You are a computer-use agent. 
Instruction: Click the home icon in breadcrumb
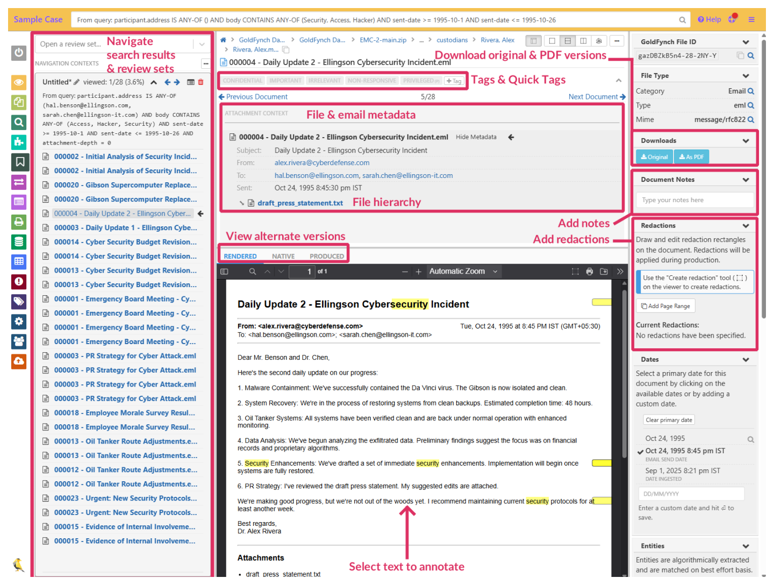click(x=223, y=40)
